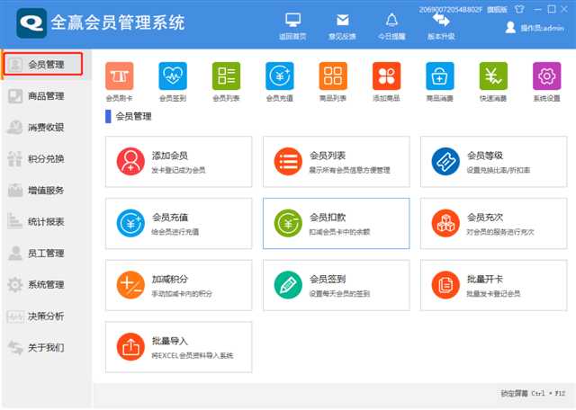Click the 会员充值 shortcut icon in top row

280,76
